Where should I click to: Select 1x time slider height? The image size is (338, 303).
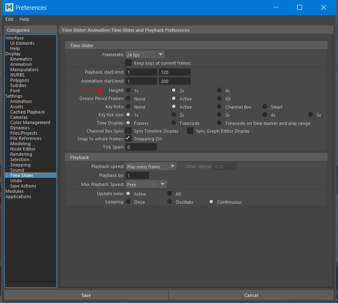(x=128, y=90)
